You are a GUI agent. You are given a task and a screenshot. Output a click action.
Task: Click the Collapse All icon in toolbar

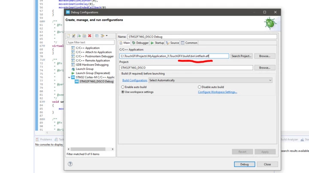click(97, 36)
